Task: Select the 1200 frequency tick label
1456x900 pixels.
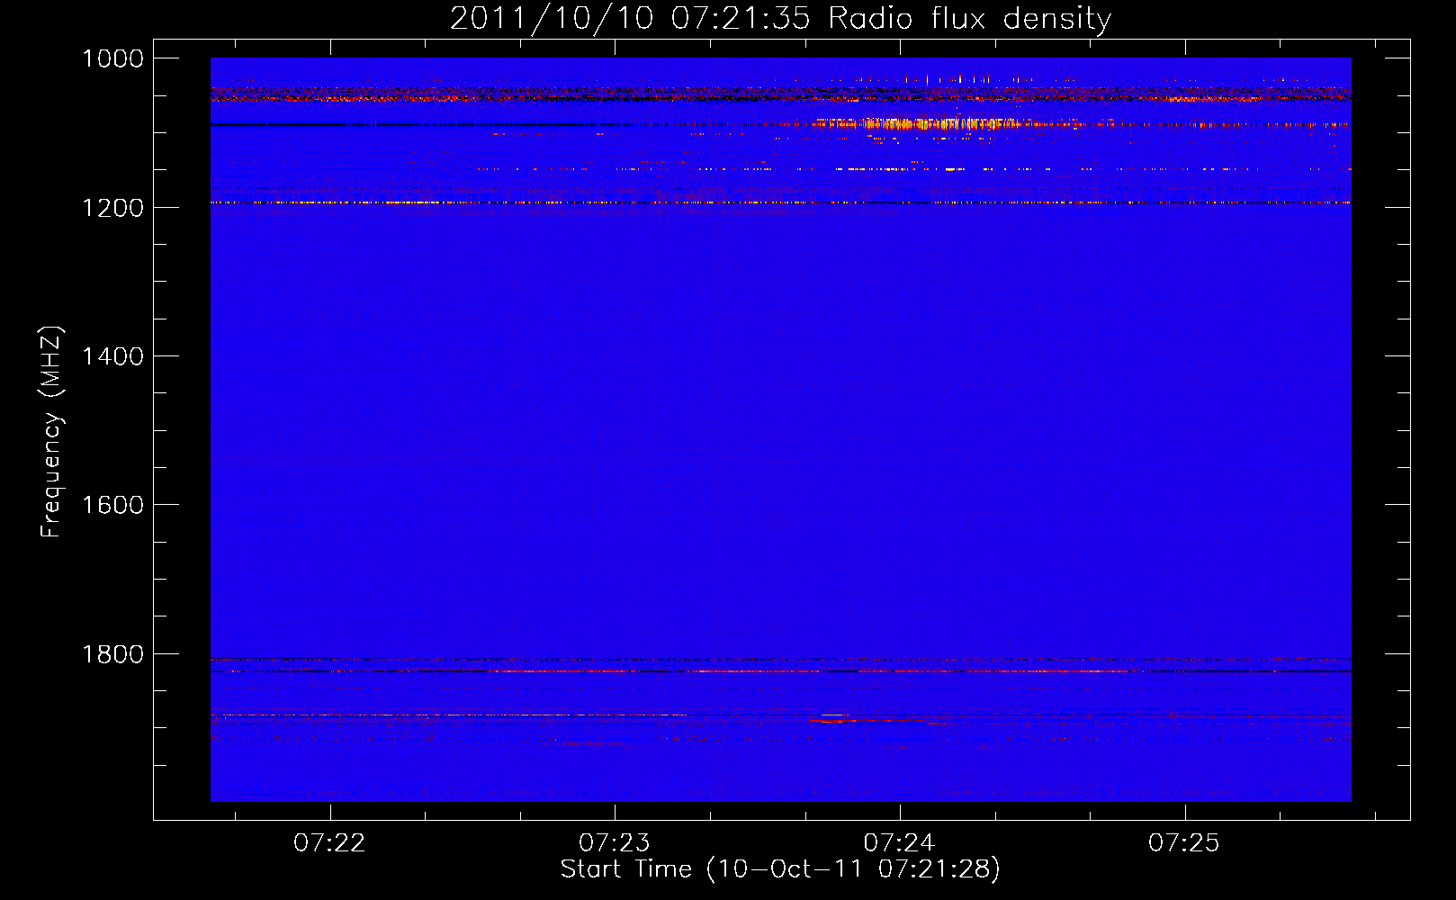Action: [112, 208]
